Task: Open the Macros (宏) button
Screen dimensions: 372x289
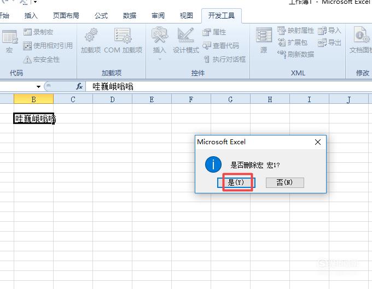Action: pos(9,41)
